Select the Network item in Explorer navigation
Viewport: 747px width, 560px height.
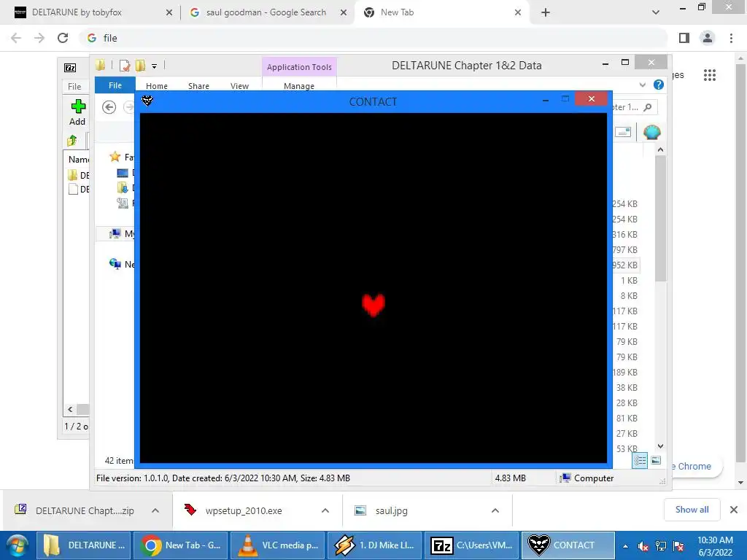pos(122,264)
